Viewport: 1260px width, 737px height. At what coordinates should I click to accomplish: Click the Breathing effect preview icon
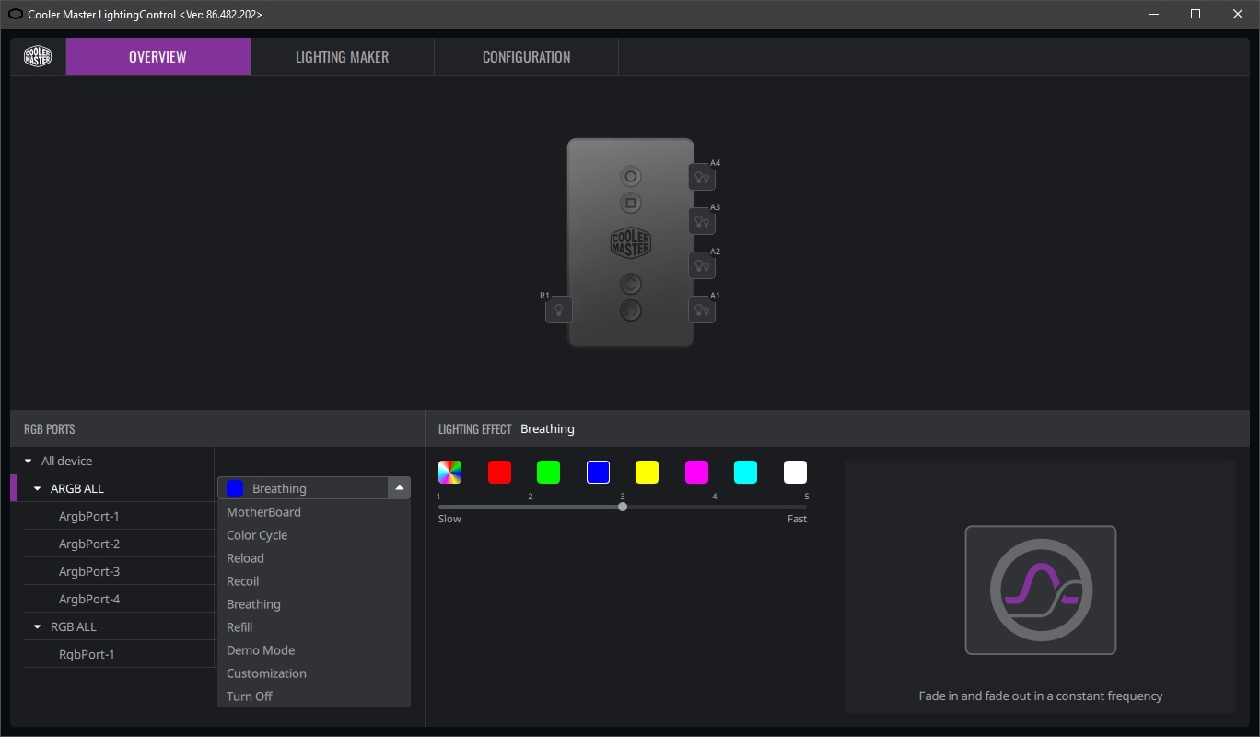[x=1041, y=591]
